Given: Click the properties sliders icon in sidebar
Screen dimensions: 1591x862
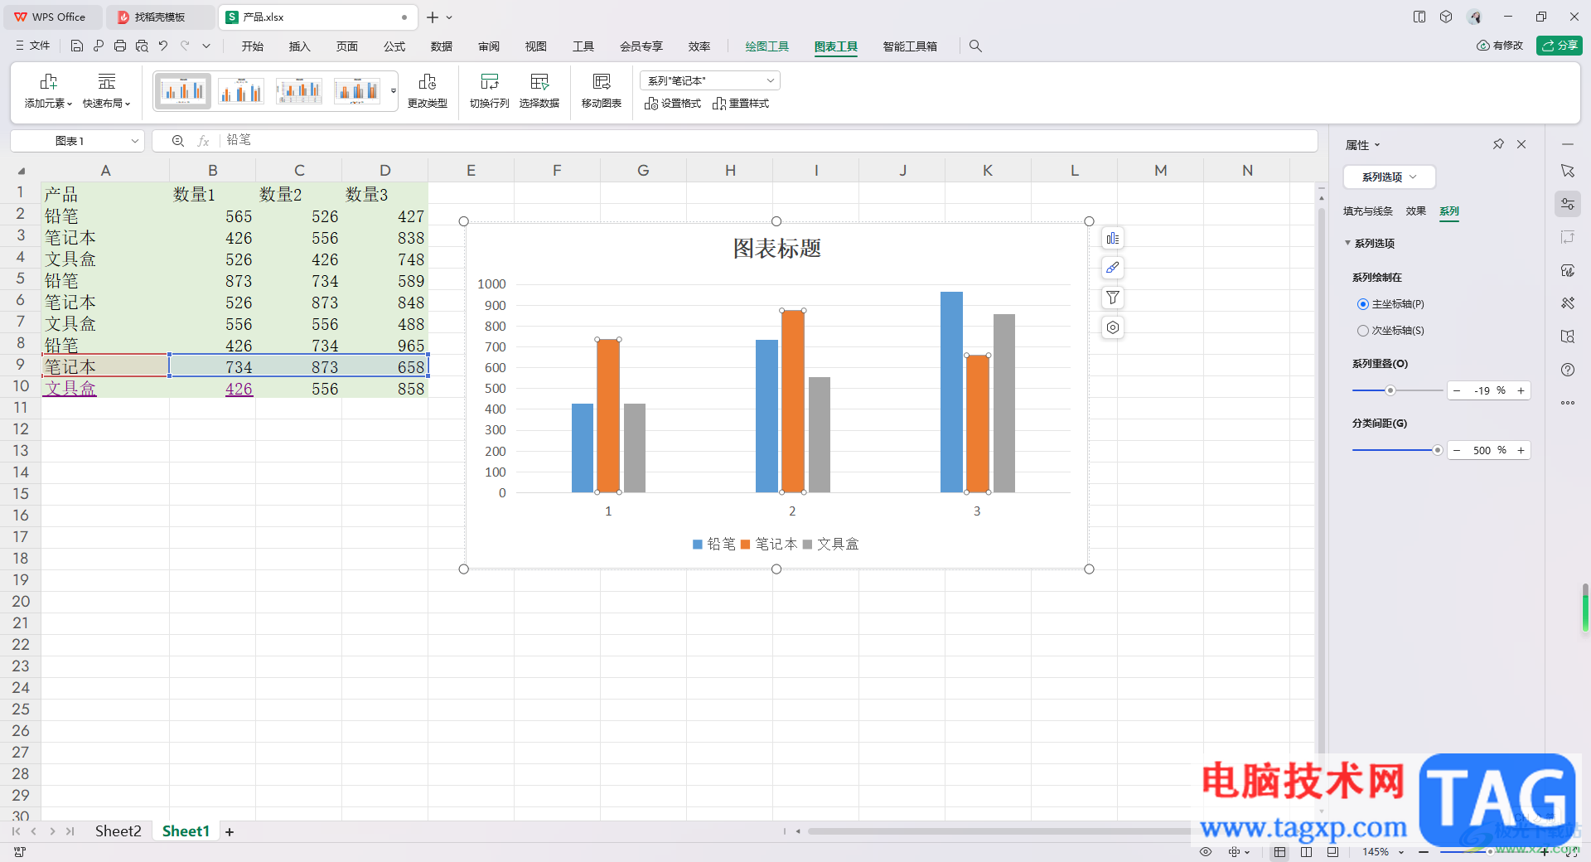Looking at the screenshot, I should [1567, 204].
